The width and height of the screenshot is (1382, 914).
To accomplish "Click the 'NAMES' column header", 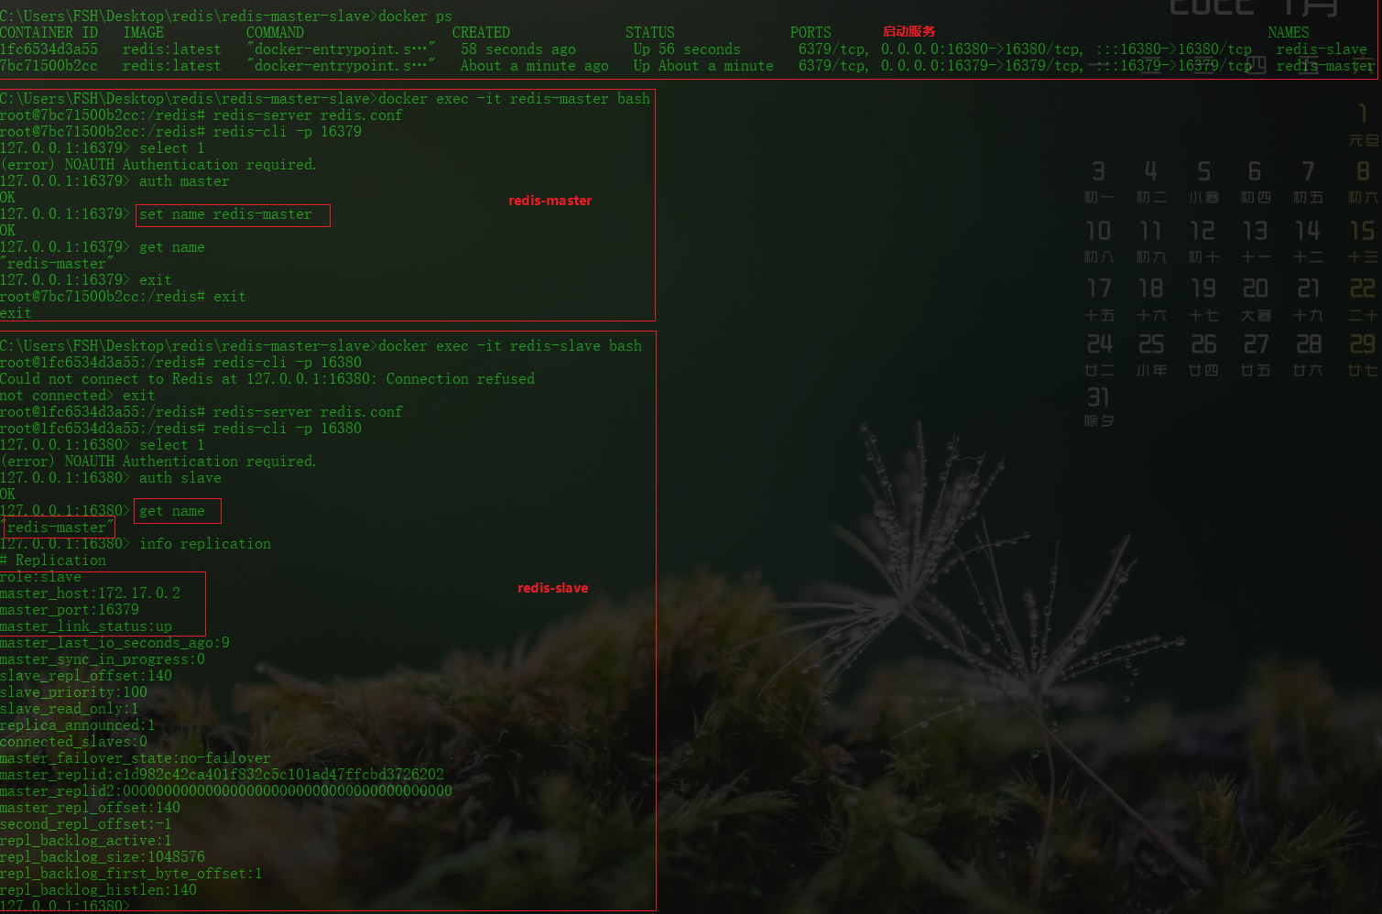I will (1289, 32).
